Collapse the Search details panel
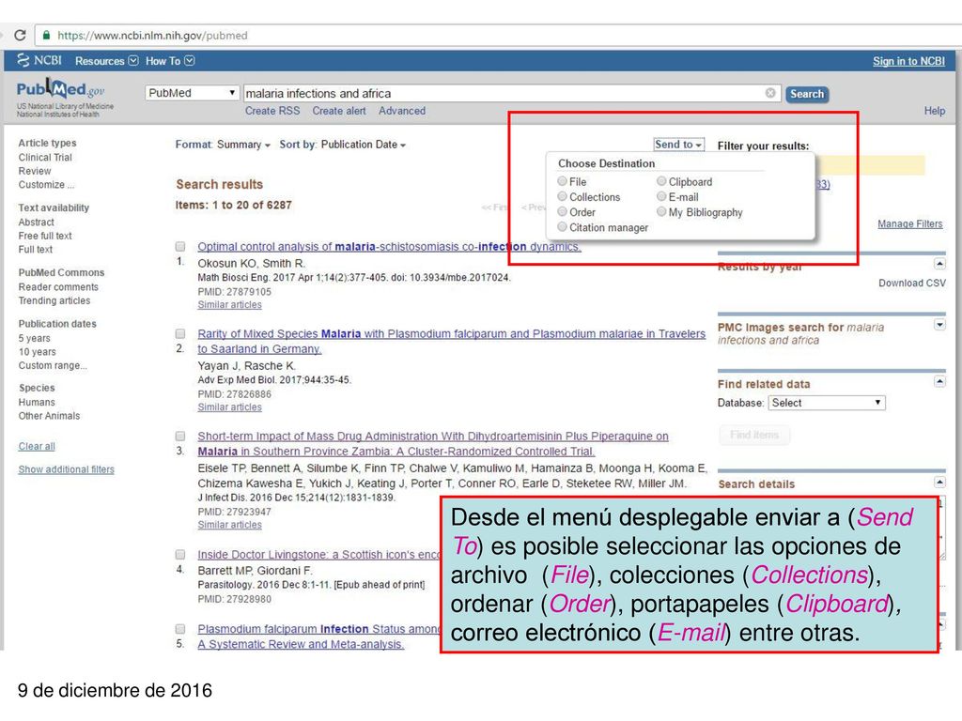Screen dimensions: 962x721 [939, 482]
